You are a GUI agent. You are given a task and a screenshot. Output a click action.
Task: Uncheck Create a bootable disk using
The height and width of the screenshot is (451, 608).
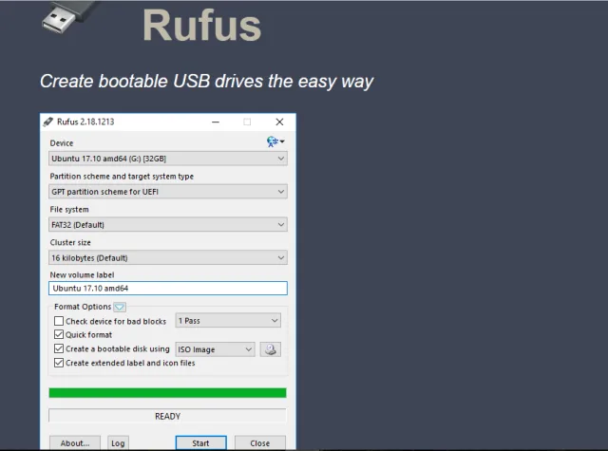(x=59, y=348)
